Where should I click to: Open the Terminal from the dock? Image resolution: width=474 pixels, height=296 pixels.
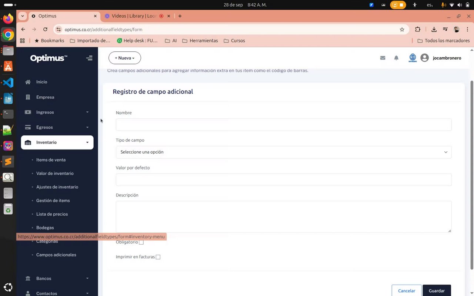8,114
